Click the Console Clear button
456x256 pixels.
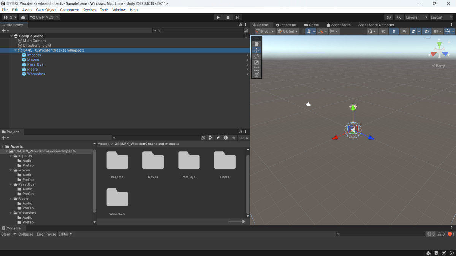[6, 234]
